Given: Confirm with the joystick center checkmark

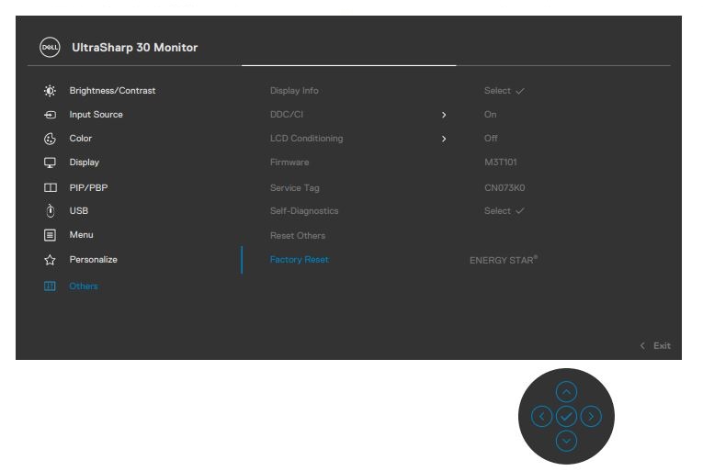Looking at the screenshot, I should (566, 417).
